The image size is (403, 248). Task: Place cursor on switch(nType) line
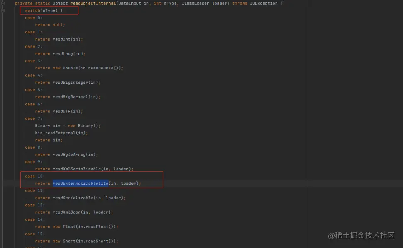pyautogui.click(x=44, y=10)
